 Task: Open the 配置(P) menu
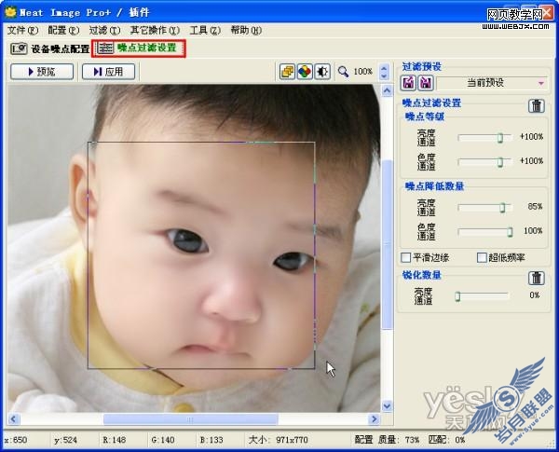[63, 31]
